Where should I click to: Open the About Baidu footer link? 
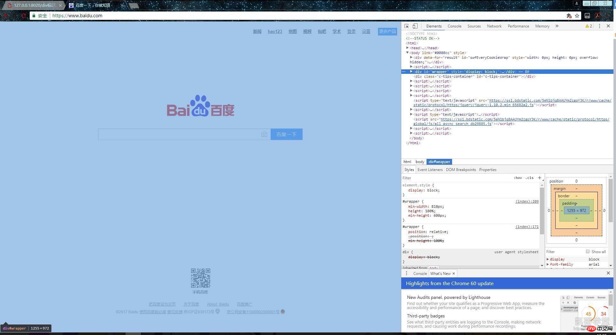tap(218, 304)
